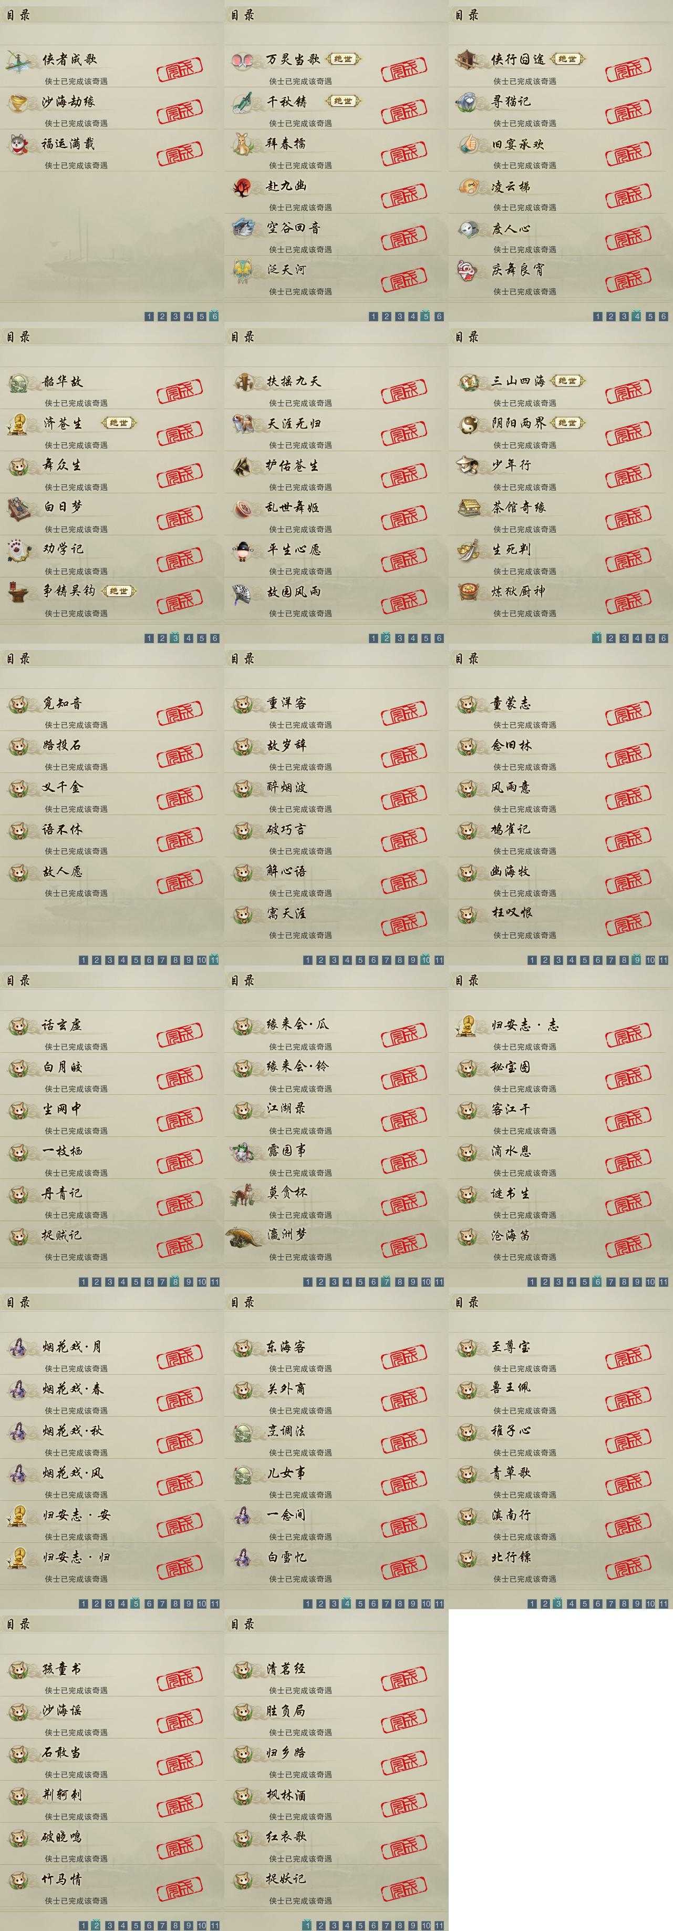Screen dimensions: 673x1931
Task: Select the golden lamp icon for 沙海劫缘
Action: tap(18, 103)
